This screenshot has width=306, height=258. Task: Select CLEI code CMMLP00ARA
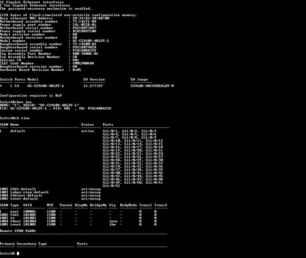pyautogui.click(x=83, y=63)
